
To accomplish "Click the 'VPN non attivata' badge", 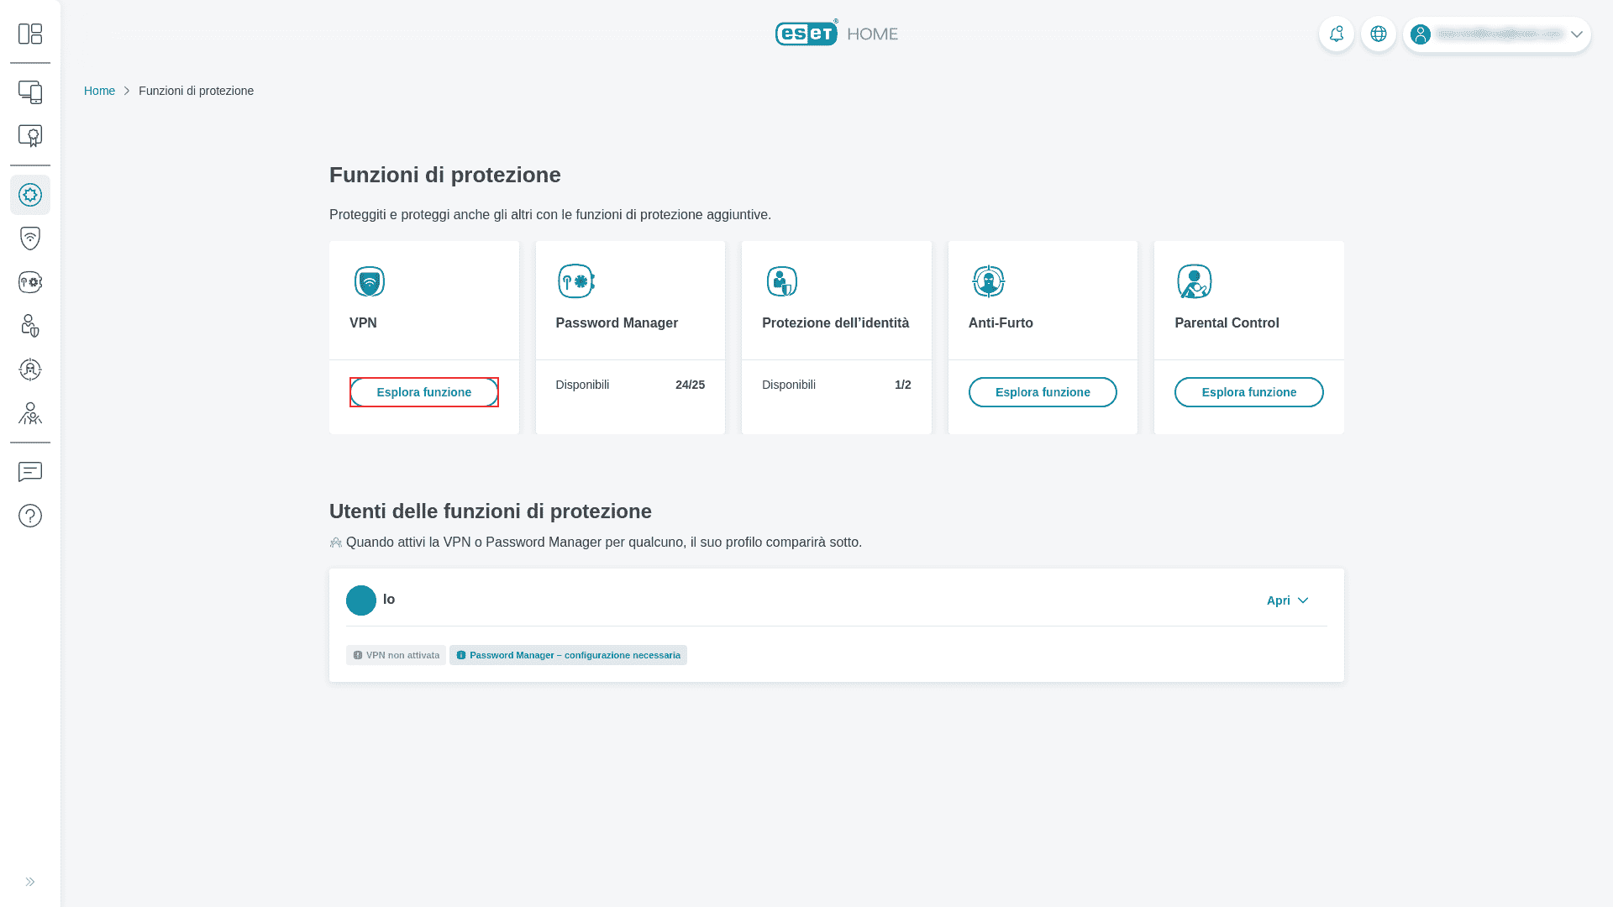I will 396,655.
